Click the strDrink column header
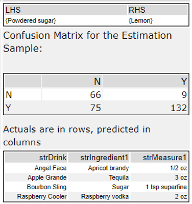The width and height of the screenshot is (192, 204). [36, 158]
